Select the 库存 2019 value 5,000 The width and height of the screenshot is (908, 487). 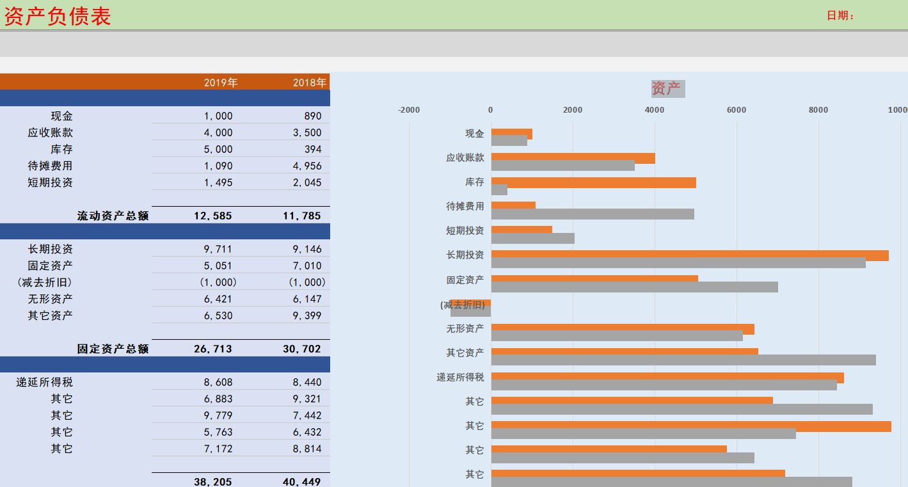218,149
